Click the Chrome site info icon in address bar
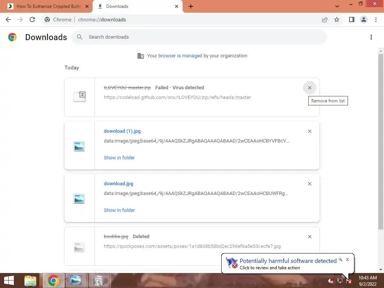The width and height of the screenshot is (384, 288). click(47, 19)
